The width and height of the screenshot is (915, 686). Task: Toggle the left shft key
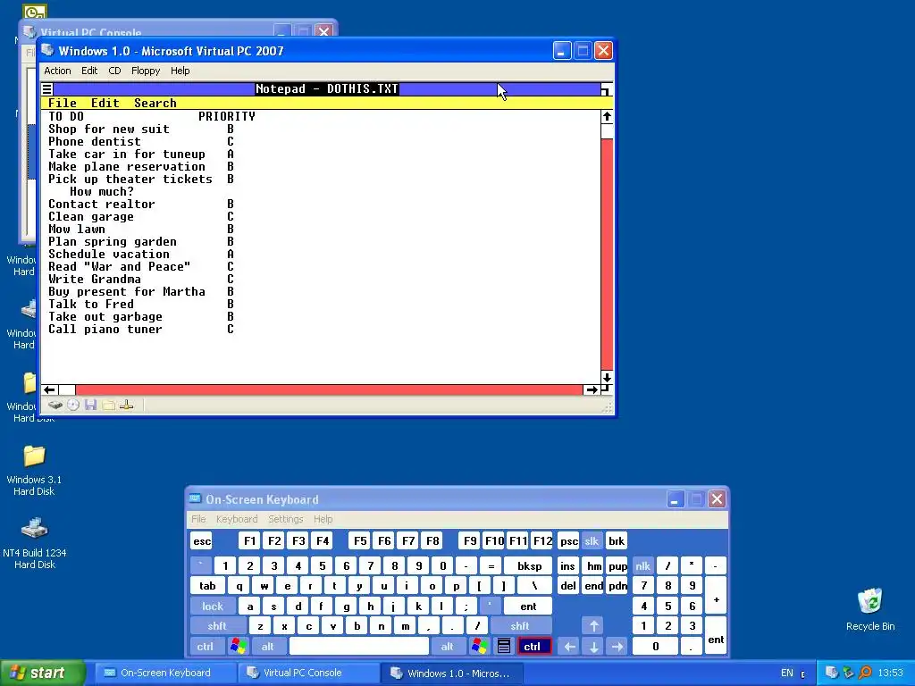click(x=217, y=626)
